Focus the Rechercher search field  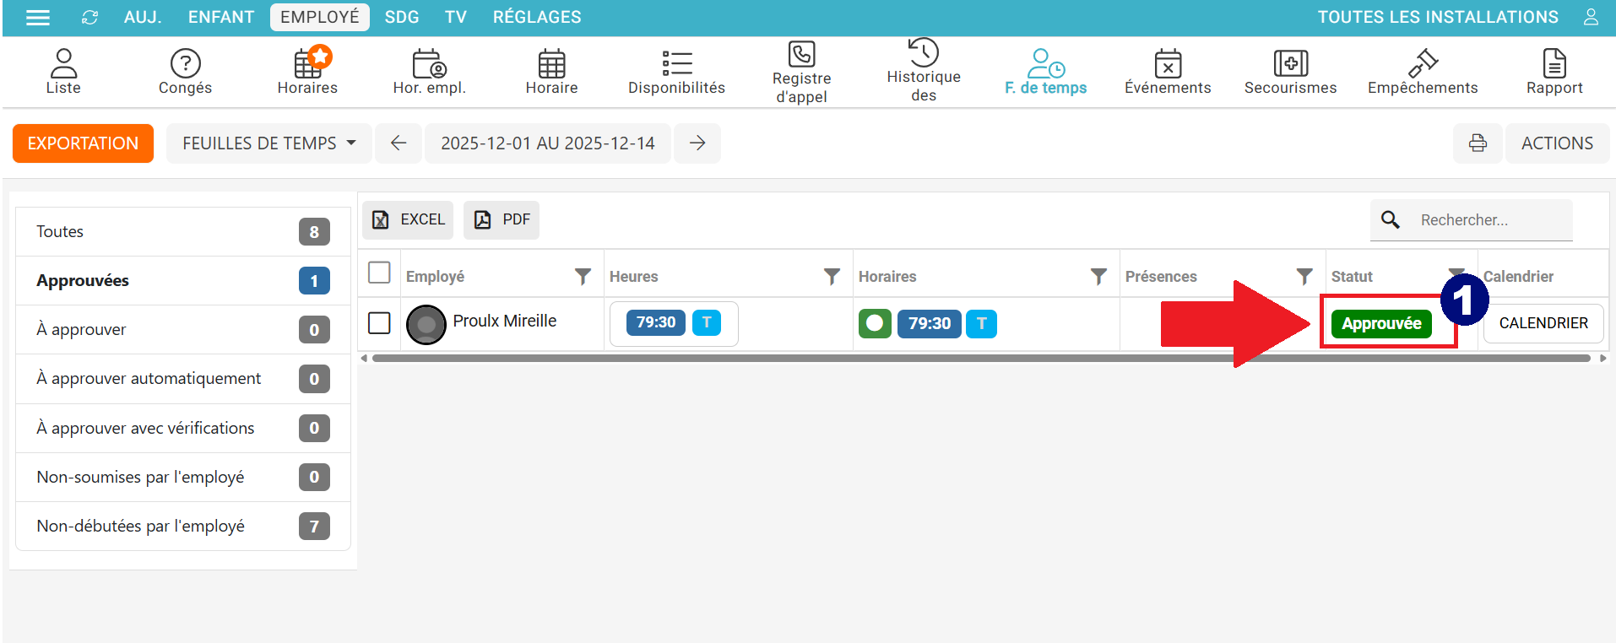click(1490, 220)
